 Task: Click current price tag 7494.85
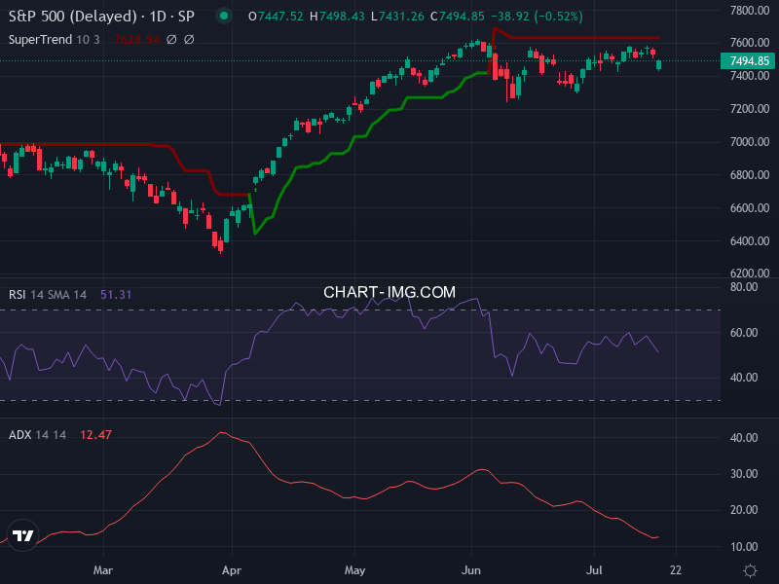pyautogui.click(x=748, y=61)
